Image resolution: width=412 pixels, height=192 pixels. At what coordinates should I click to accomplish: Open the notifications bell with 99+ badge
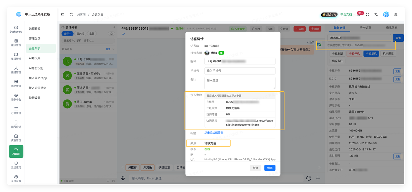[359, 14]
